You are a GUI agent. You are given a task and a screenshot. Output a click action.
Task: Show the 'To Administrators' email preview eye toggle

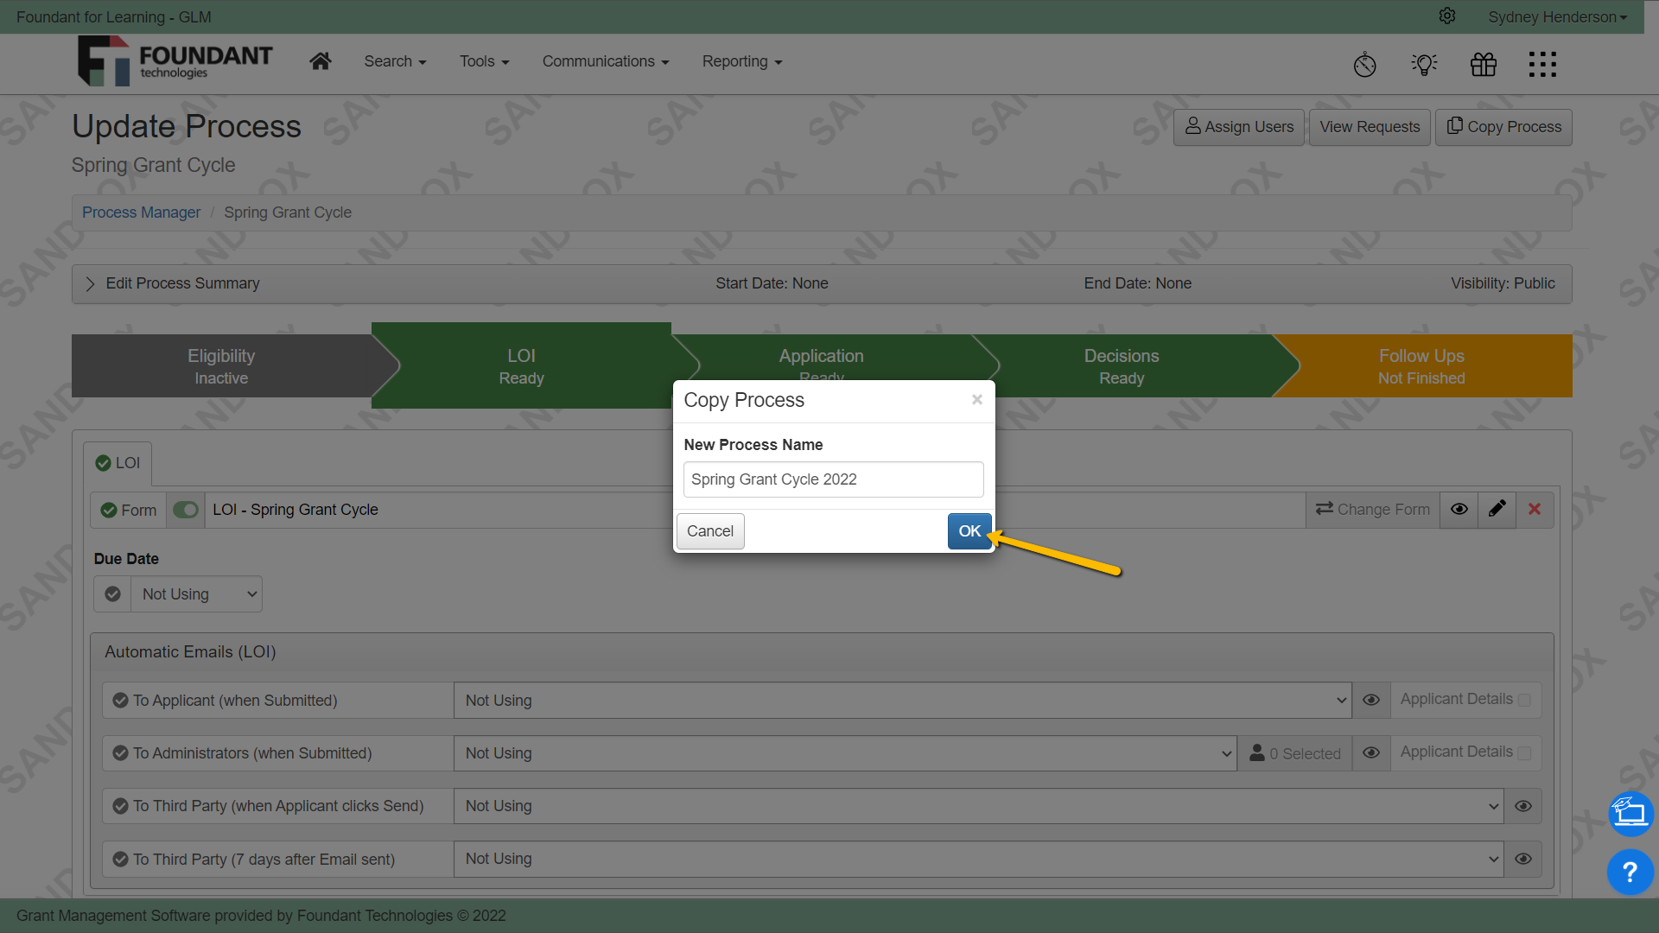pyautogui.click(x=1371, y=752)
